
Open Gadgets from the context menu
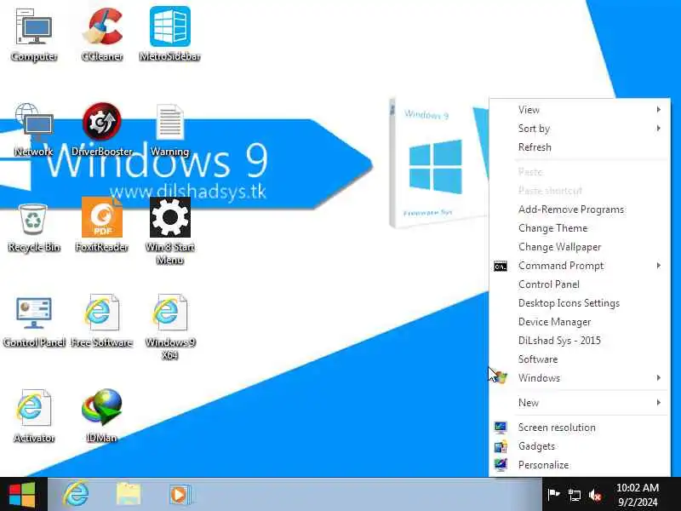point(580,445)
